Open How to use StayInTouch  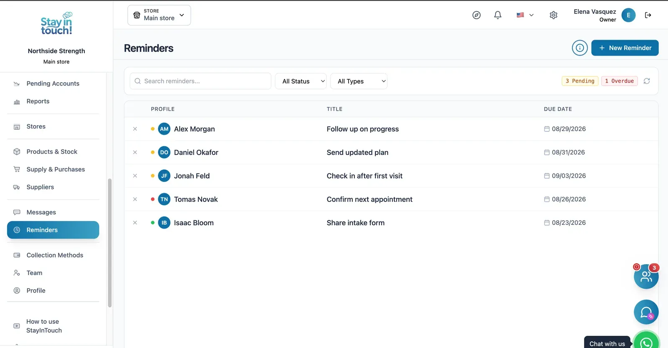(x=53, y=326)
